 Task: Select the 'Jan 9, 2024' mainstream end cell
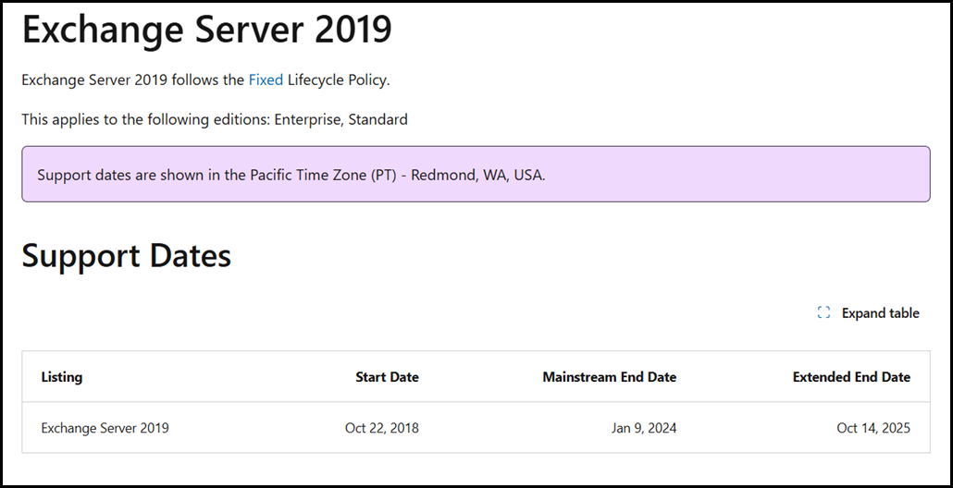pos(644,428)
